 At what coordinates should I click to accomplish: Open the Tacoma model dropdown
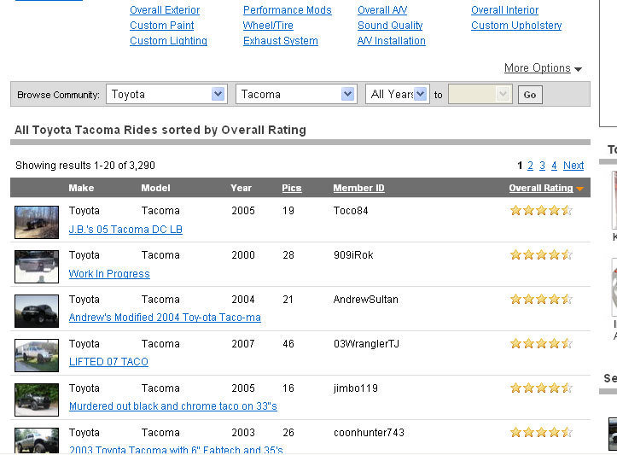[296, 95]
